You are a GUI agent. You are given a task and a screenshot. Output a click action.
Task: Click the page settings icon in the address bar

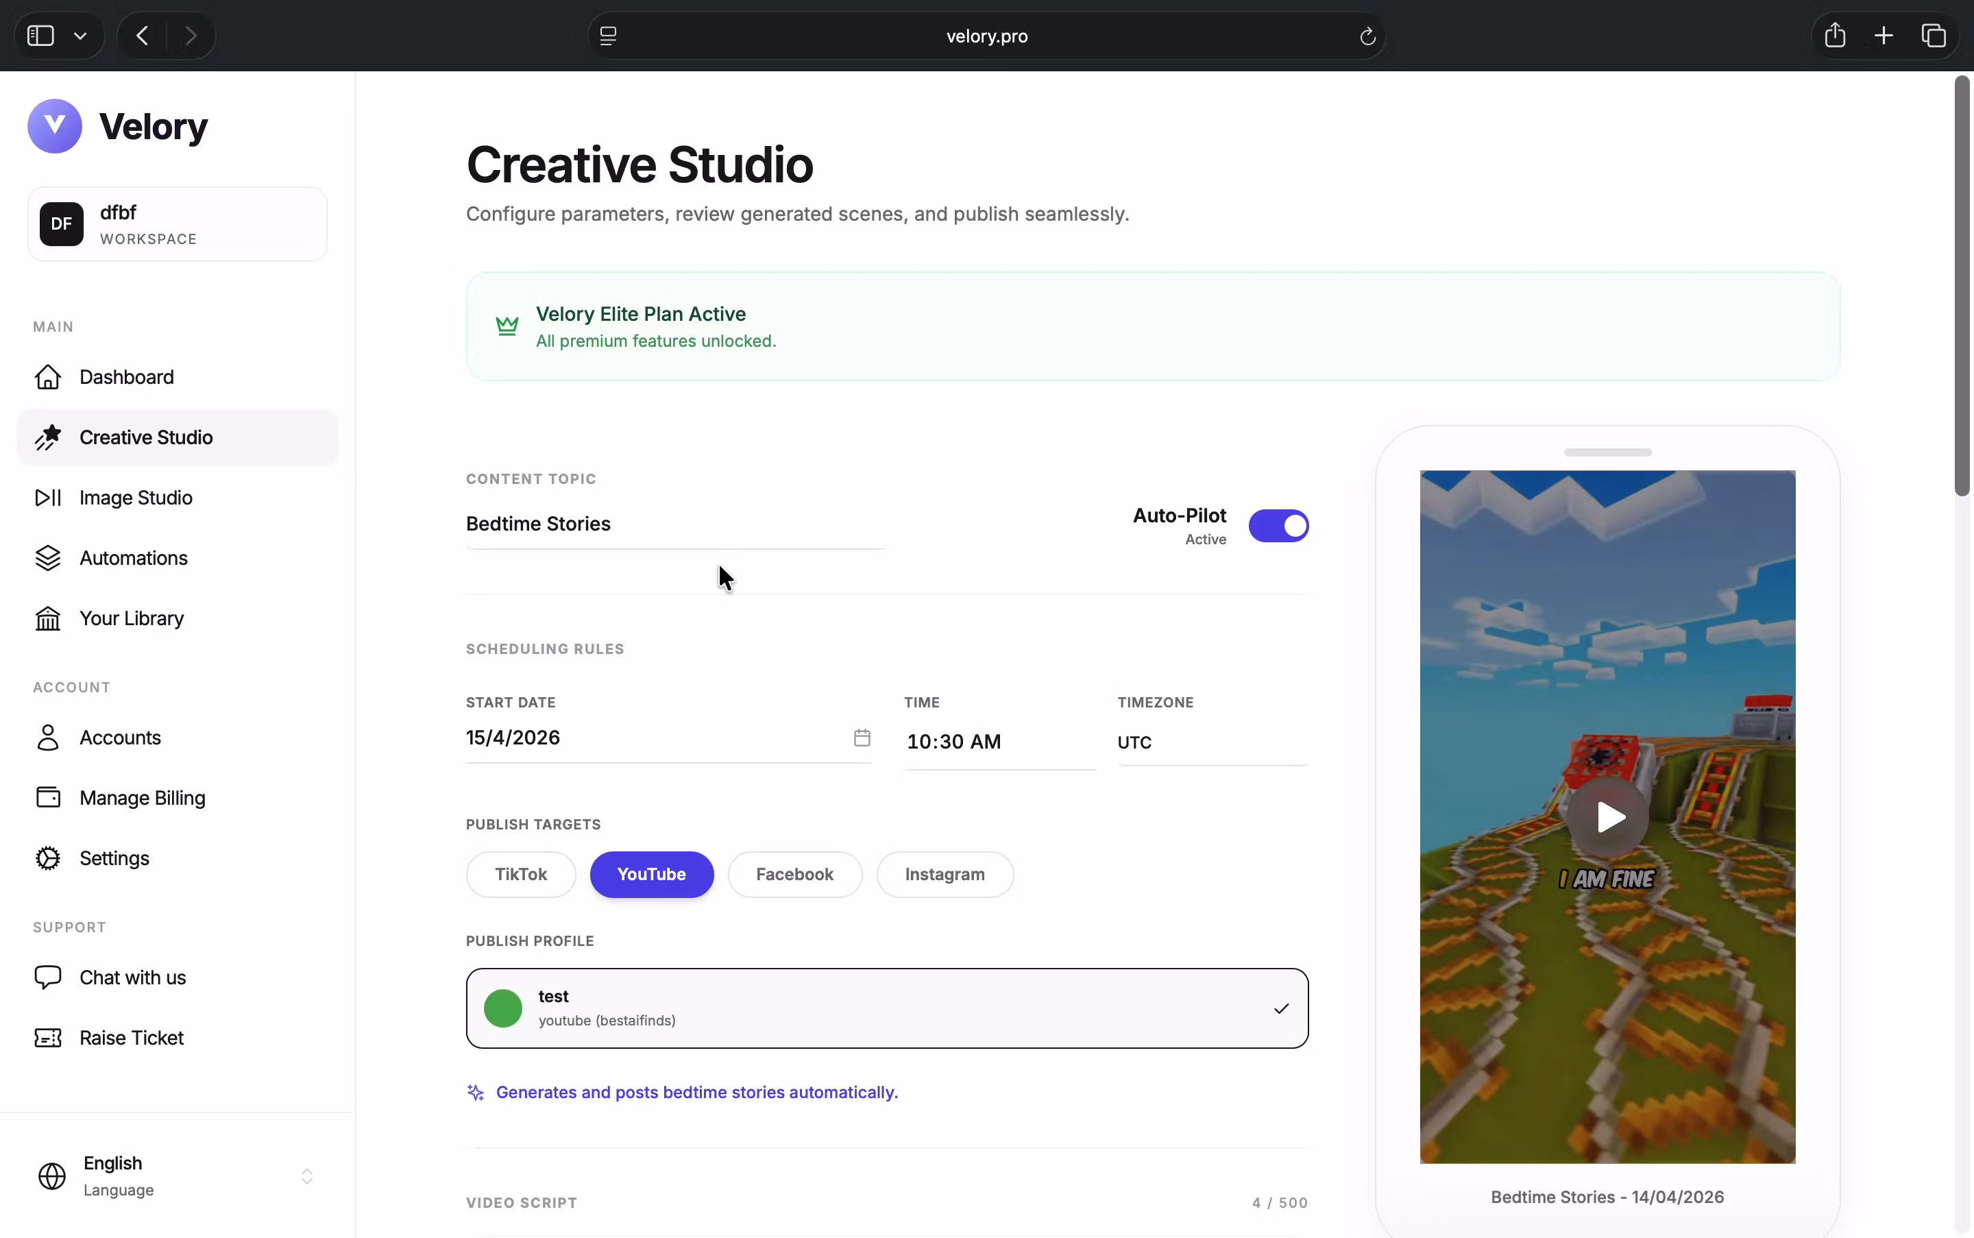[609, 36]
